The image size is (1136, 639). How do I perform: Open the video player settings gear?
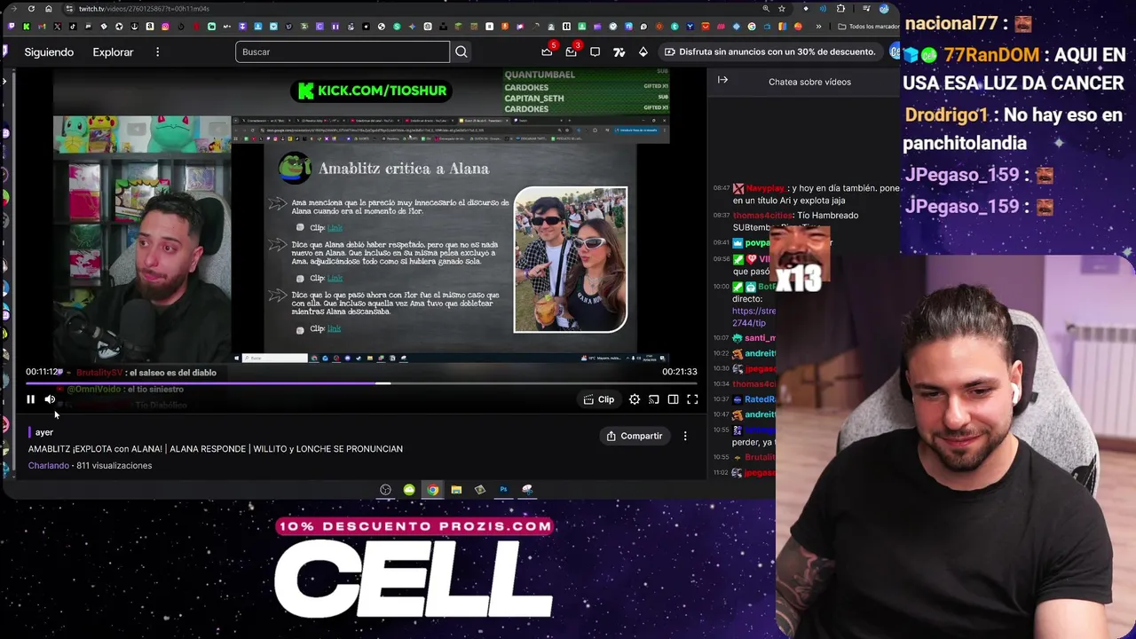635,399
